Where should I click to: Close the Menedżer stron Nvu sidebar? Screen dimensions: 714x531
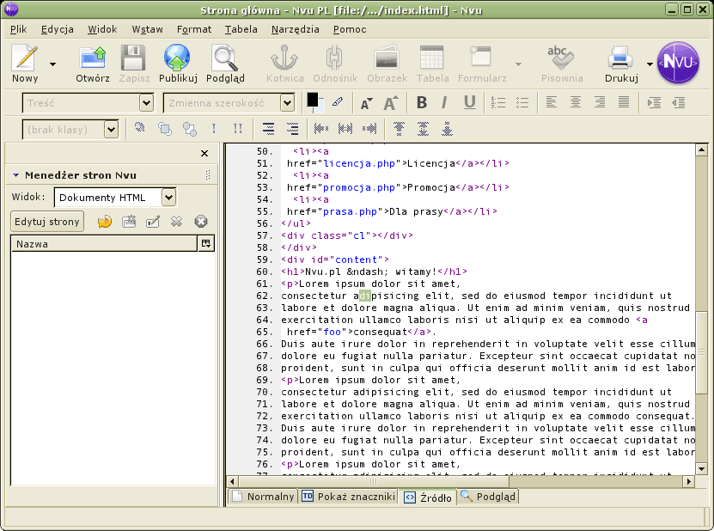click(204, 154)
